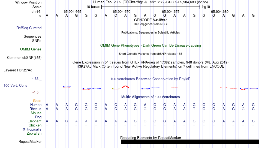This screenshot has width=259, height=148.
Task: Click the Layered H3K27Ac track label
Action: [x=18, y=70]
